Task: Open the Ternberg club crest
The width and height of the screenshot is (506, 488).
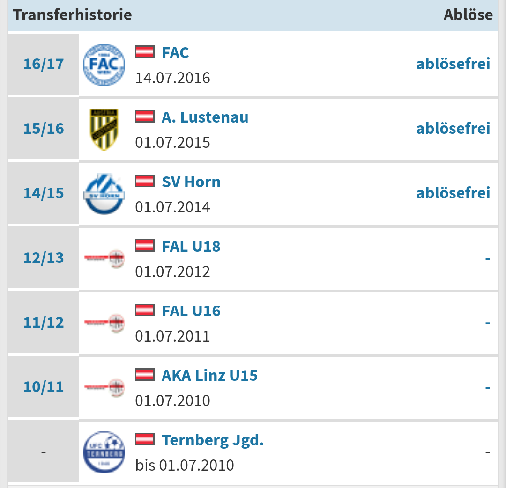Action: click(104, 452)
